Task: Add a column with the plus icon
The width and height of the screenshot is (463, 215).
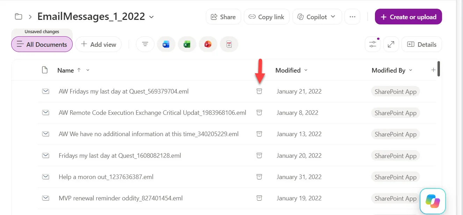Action: [433, 70]
